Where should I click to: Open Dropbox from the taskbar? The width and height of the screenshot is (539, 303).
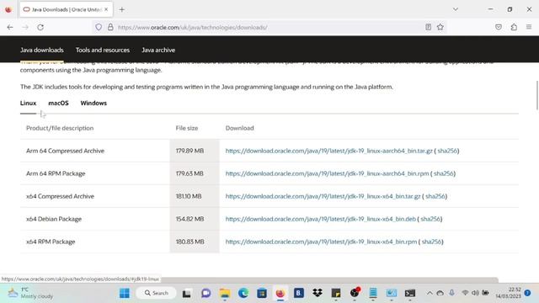(x=318, y=293)
